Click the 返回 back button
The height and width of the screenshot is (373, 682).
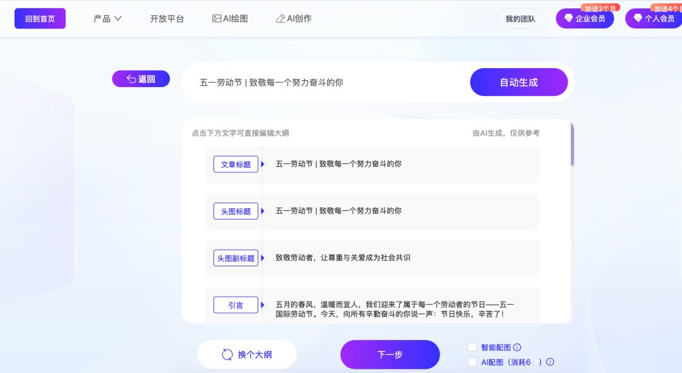click(141, 79)
